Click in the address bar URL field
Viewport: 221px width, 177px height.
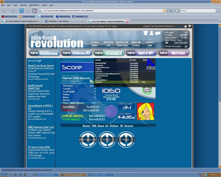point(102,11)
